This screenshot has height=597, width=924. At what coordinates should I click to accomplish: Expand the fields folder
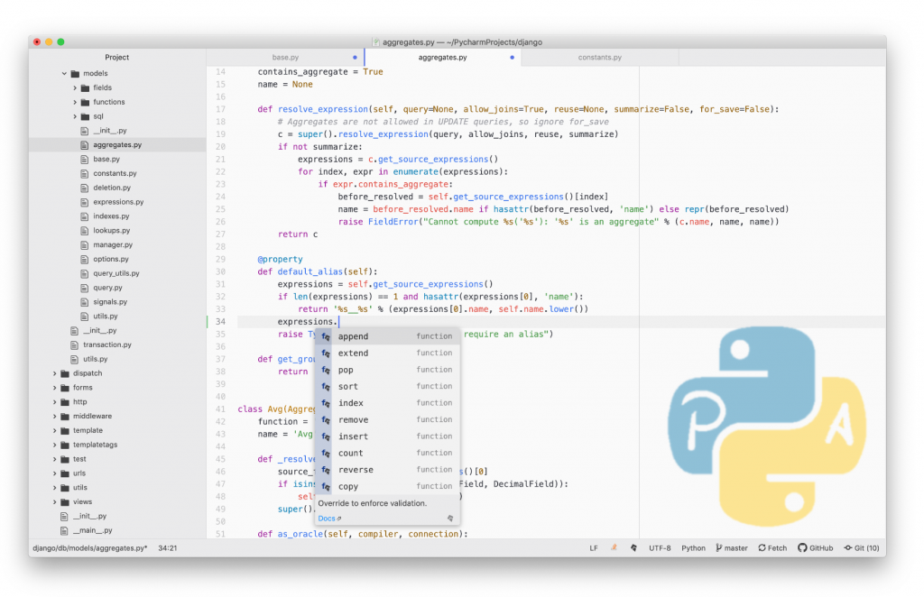(x=75, y=87)
